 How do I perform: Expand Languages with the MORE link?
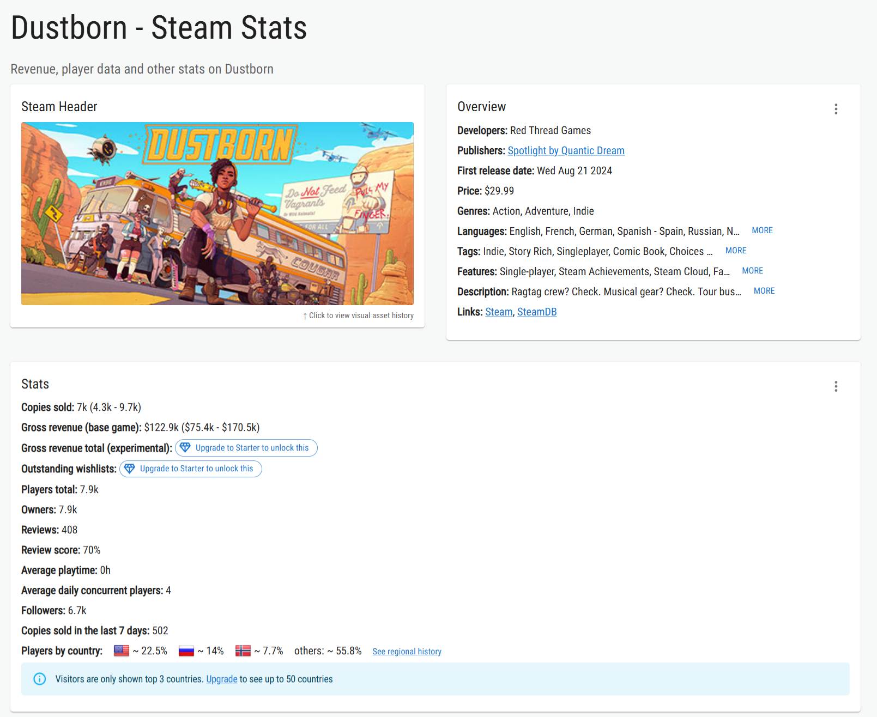(x=762, y=230)
